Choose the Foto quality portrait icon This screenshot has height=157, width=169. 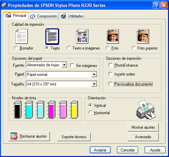113,37
